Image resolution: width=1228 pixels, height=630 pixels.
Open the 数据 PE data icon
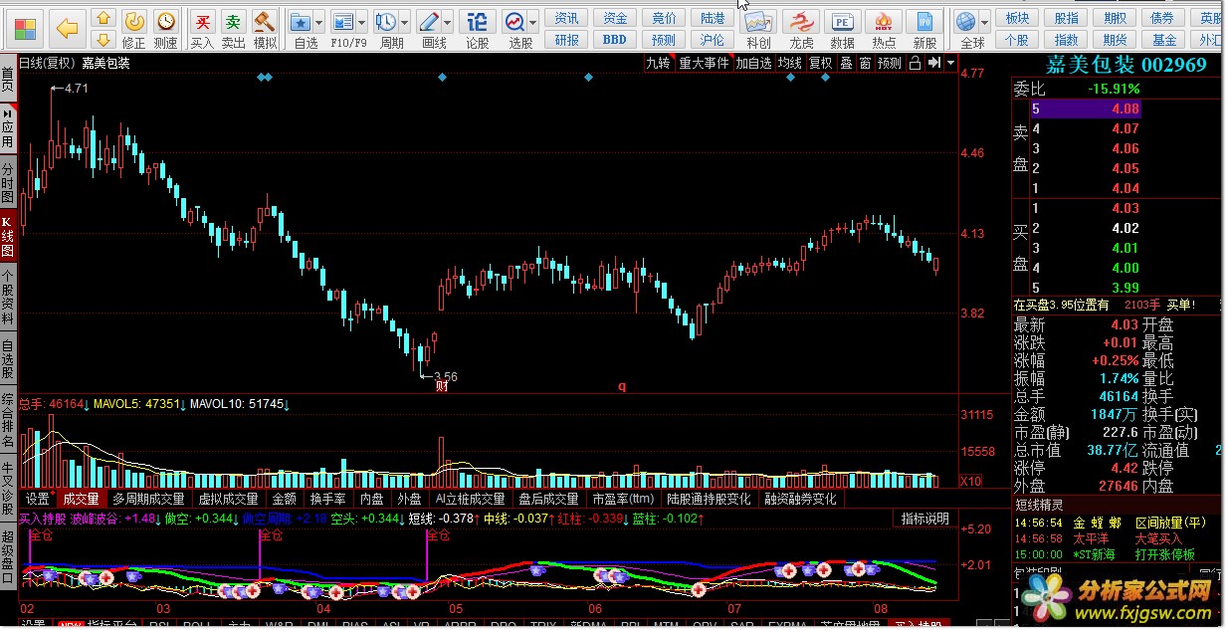842,30
